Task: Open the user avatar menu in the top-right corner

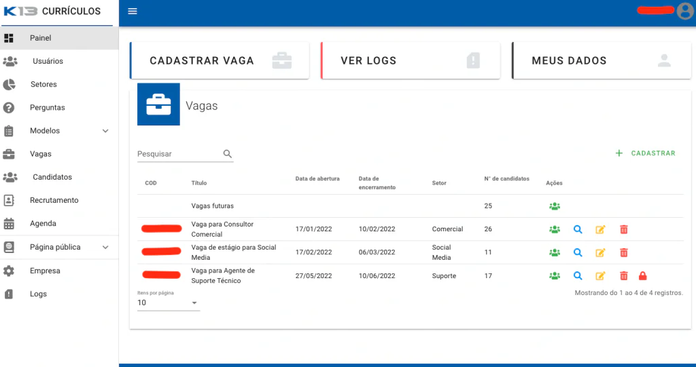Action: 685,11
